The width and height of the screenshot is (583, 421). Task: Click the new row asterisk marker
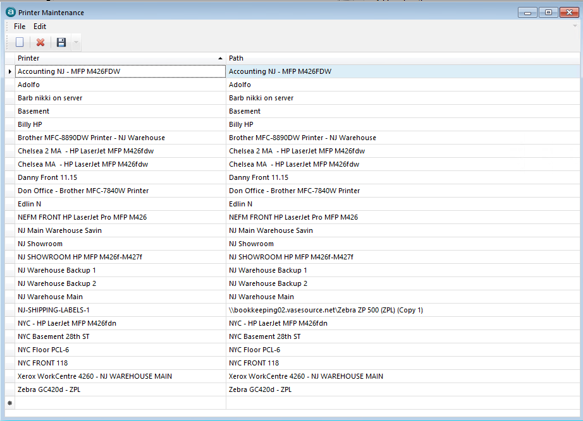click(x=9, y=403)
